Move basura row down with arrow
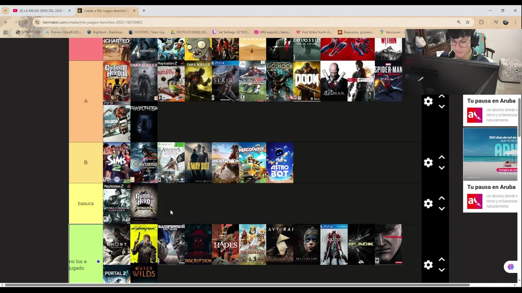This screenshot has height=293, width=522. [442, 209]
